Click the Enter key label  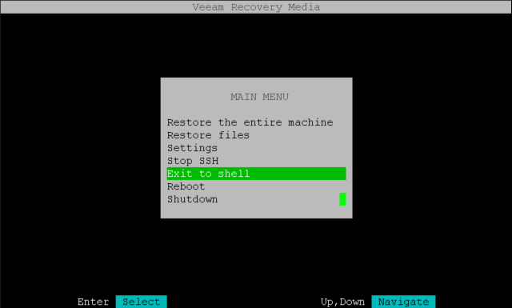[x=93, y=302]
